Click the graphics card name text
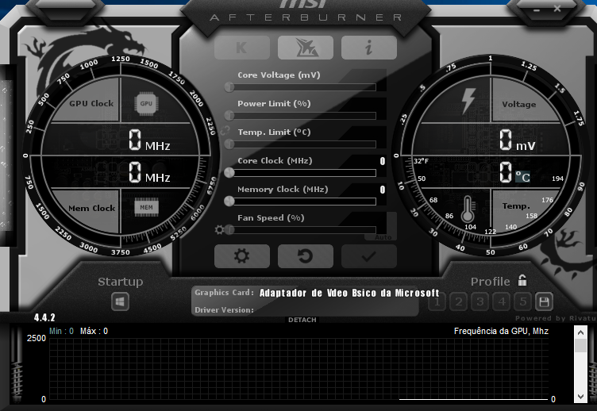Screen dimensions: 597x411 pyautogui.click(x=349, y=293)
